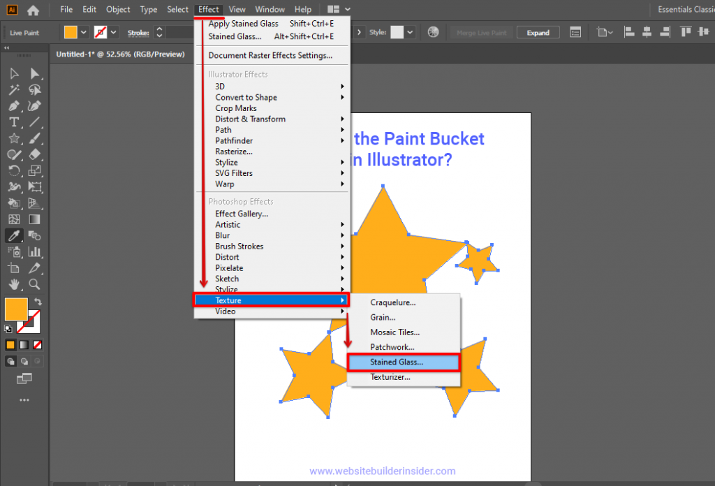Activate the Gradient tool

(x=34, y=220)
